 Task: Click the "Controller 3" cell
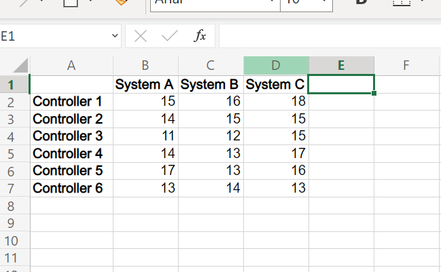pos(72,136)
